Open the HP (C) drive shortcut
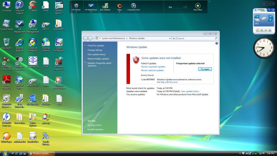This screenshot has width=277, height=156. (46, 26)
